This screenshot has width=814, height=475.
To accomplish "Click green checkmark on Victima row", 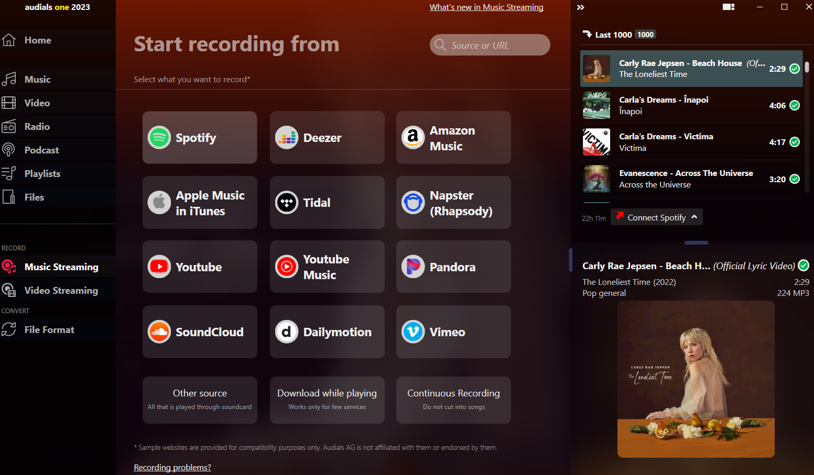I will pyautogui.click(x=795, y=142).
